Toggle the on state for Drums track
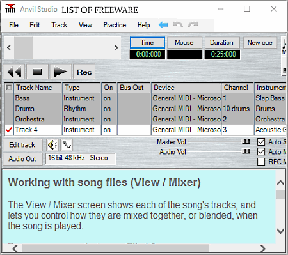This screenshot has width=288, height=255. point(109,109)
